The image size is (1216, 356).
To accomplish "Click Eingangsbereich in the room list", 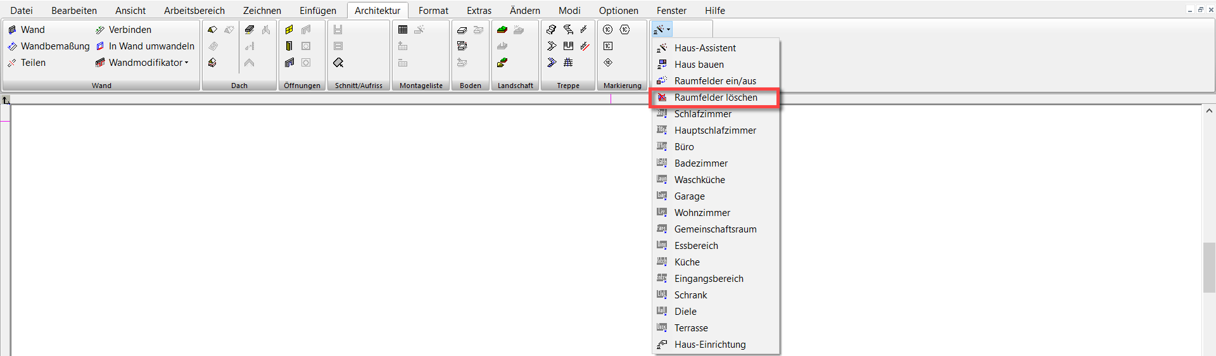I will (716, 279).
